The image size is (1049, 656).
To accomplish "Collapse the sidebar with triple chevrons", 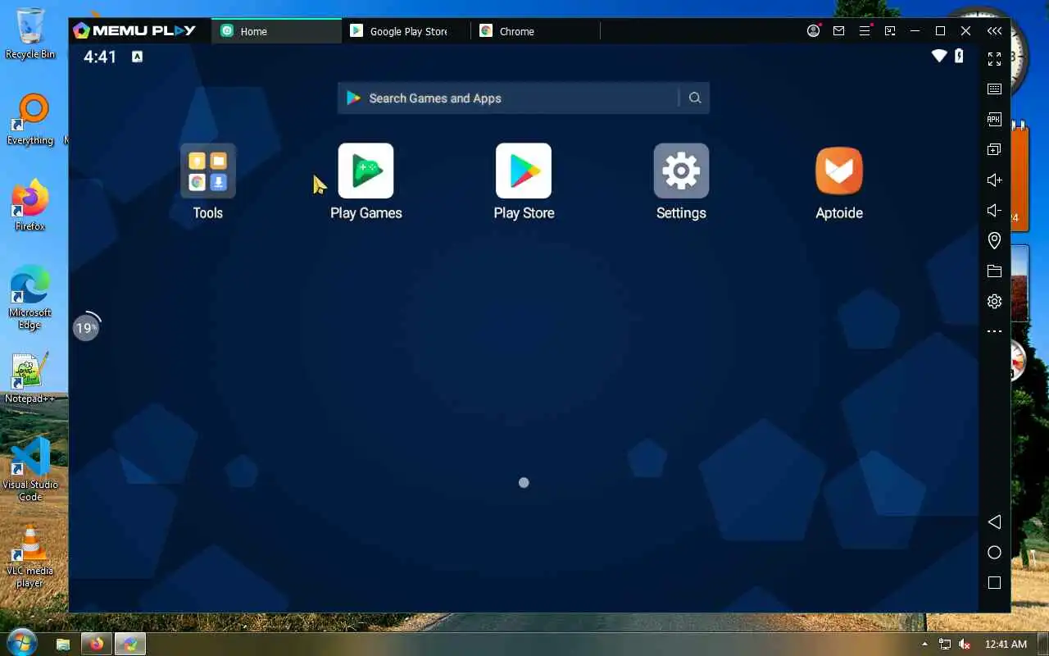I will (x=994, y=31).
